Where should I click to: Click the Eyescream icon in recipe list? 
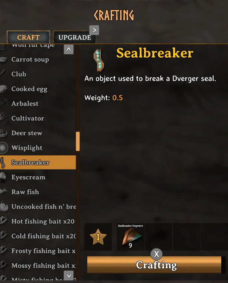tap(3, 177)
